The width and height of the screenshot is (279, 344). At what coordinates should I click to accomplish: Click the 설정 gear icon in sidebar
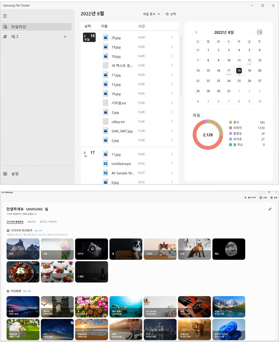pyautogui.click(x=5, y=174)
